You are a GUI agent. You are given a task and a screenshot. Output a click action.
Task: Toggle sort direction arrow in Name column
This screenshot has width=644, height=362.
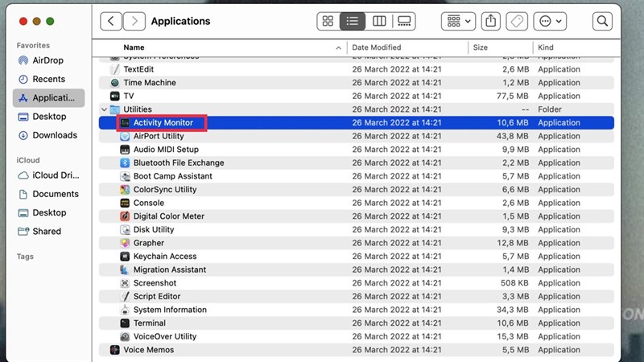(x=338, y=48)
